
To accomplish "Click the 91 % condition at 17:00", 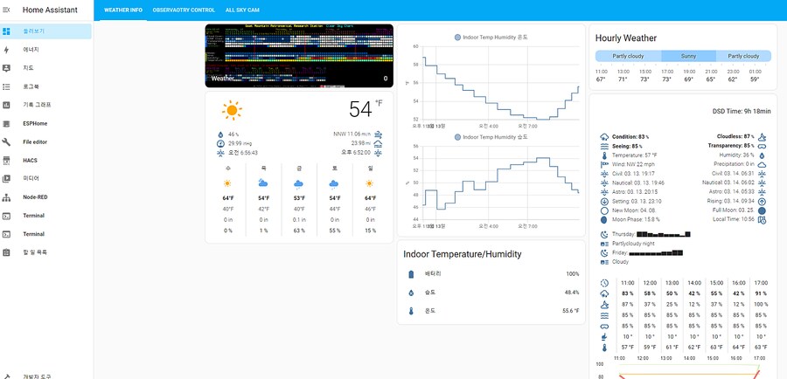I will [x=761, y=293].
